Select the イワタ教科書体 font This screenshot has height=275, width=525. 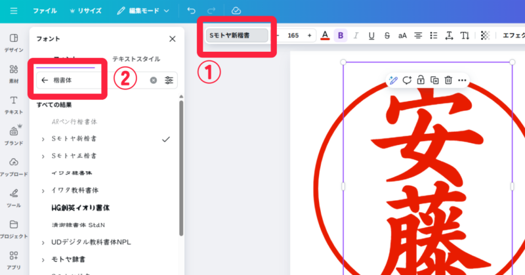[x=75, y=190]
